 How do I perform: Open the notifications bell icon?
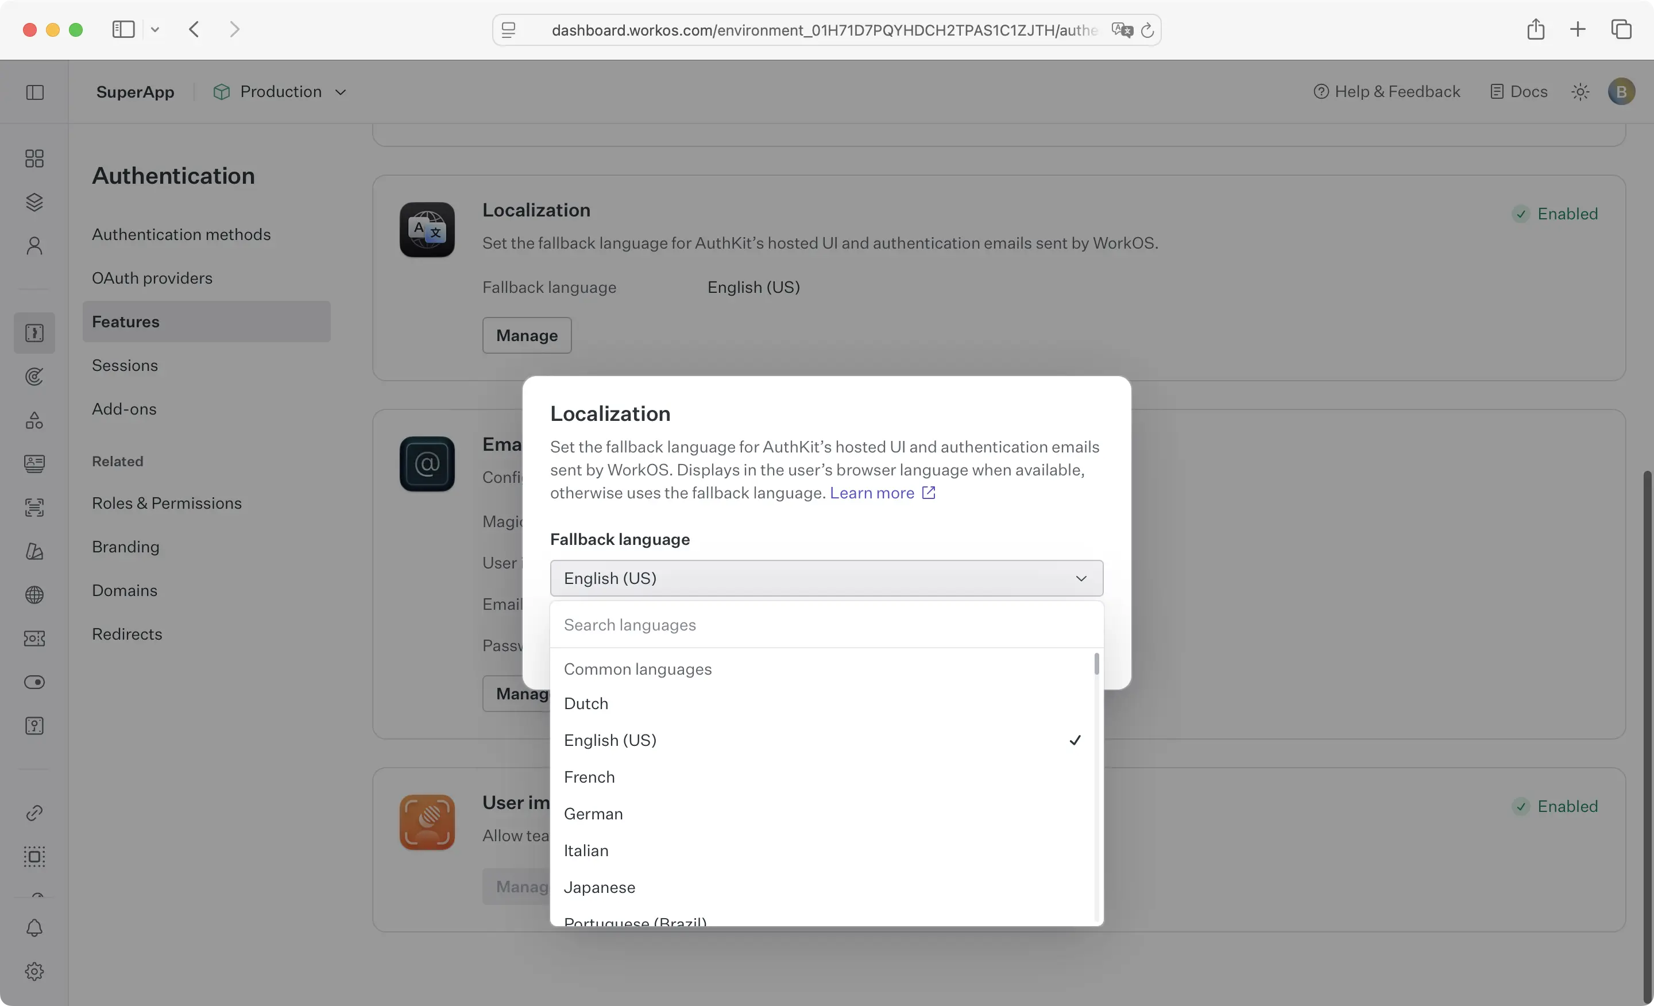click(34, 928)
